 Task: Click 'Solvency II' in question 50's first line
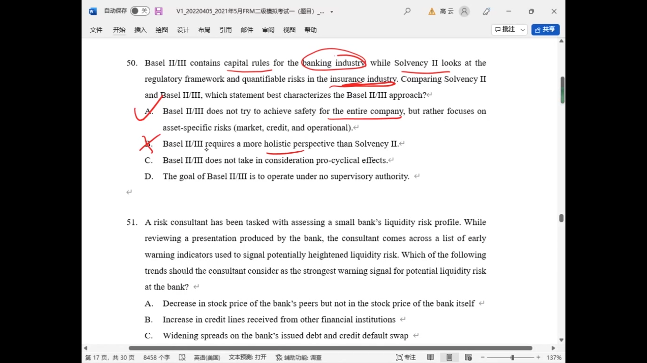point(416,63)
